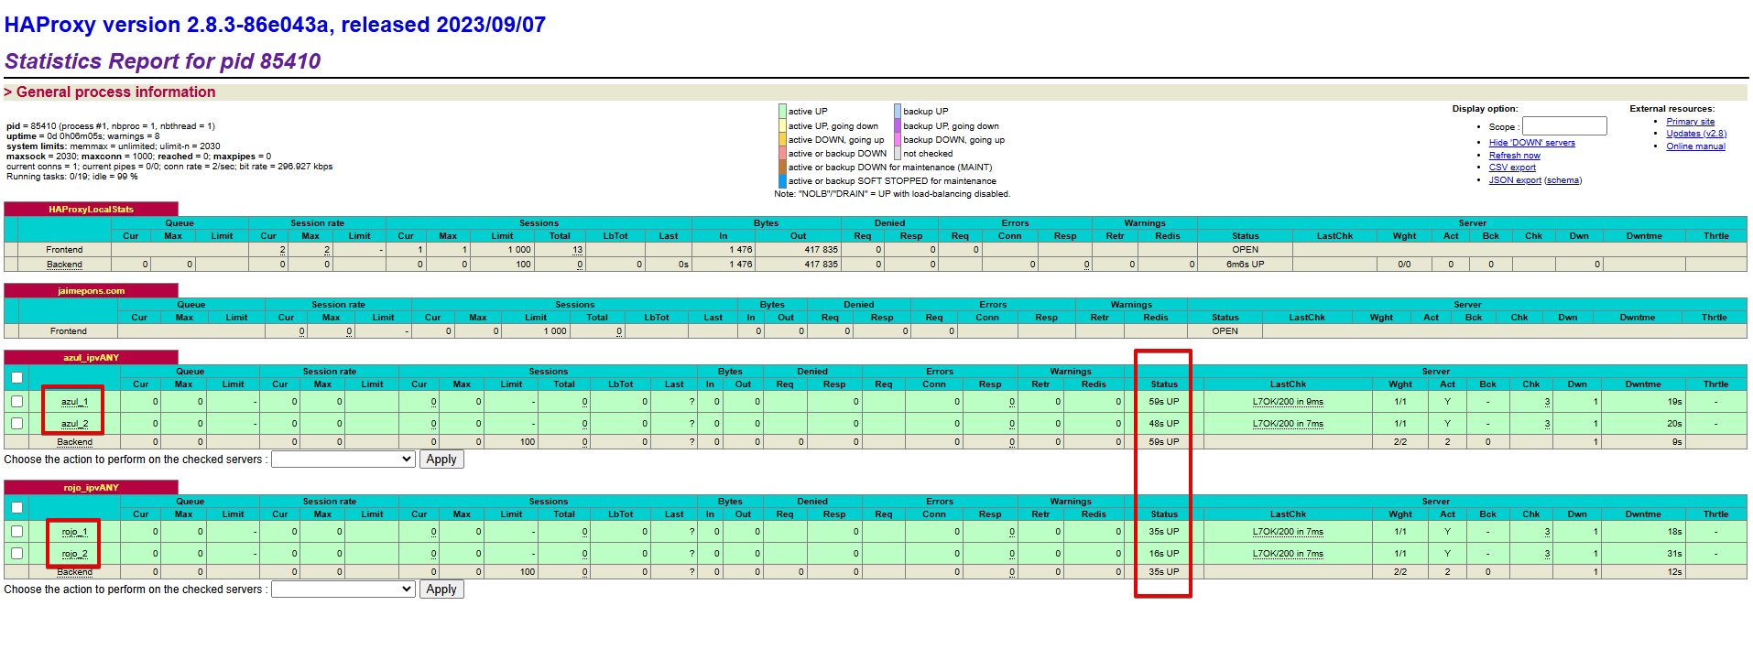Tick the checkbox for server rojo_2
The width and height of the screenshot is (1753, 649).
(16, 553)
